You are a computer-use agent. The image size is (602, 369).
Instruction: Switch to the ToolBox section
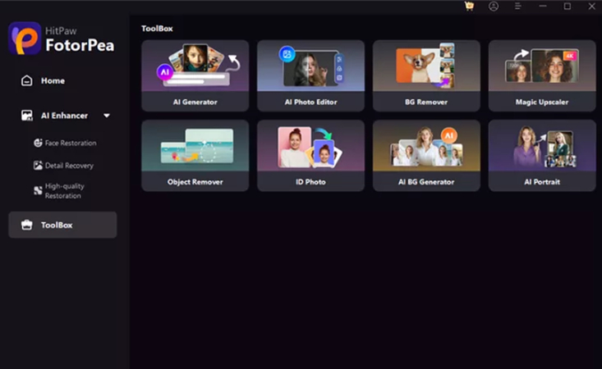pyautogui.click(x=62, y=225)
